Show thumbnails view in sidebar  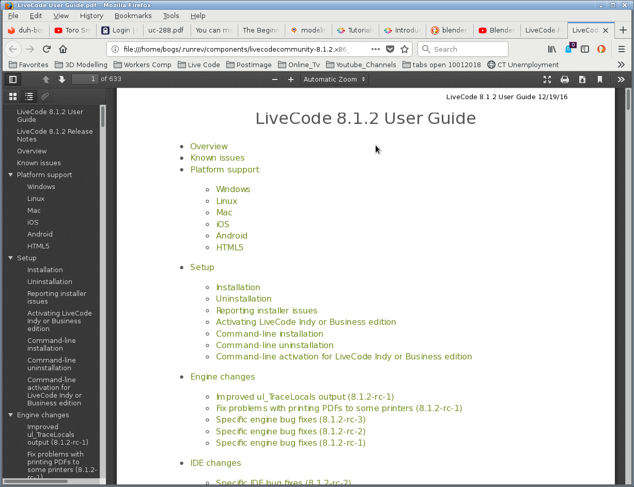click(13, 97)
